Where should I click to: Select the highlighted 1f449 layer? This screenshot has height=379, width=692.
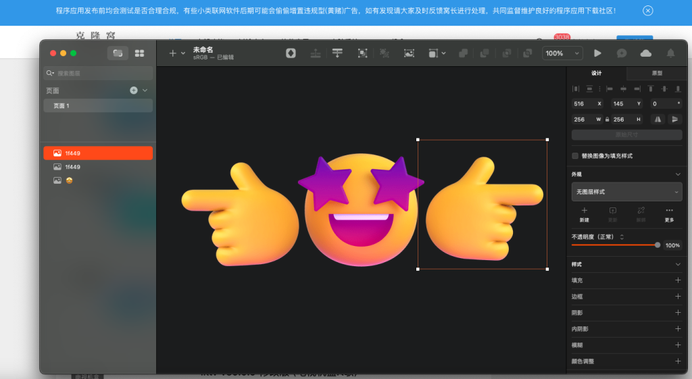click(x=98, y=153)
